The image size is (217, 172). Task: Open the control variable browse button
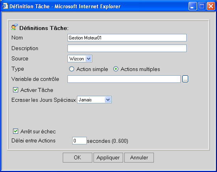(185, 79)
